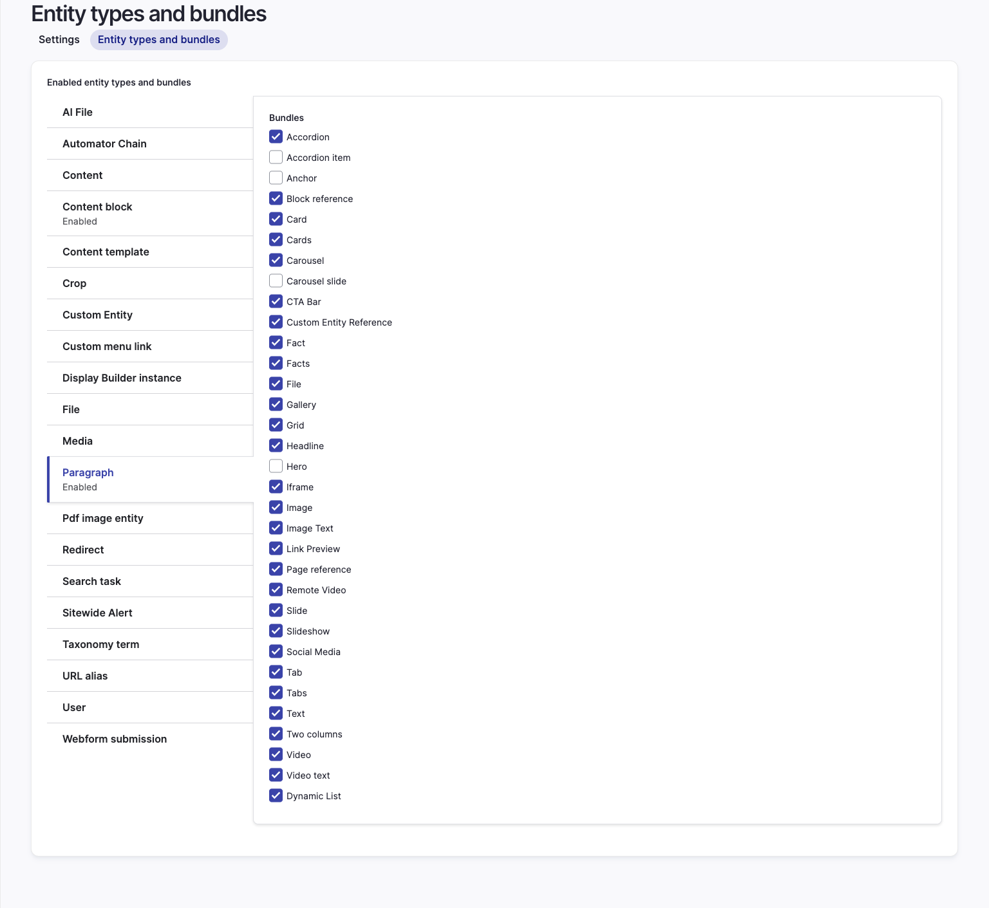989x908 pixels.
Task: Select the Webform submission tab
Action: pyautogui.click(x=150, y=739)
